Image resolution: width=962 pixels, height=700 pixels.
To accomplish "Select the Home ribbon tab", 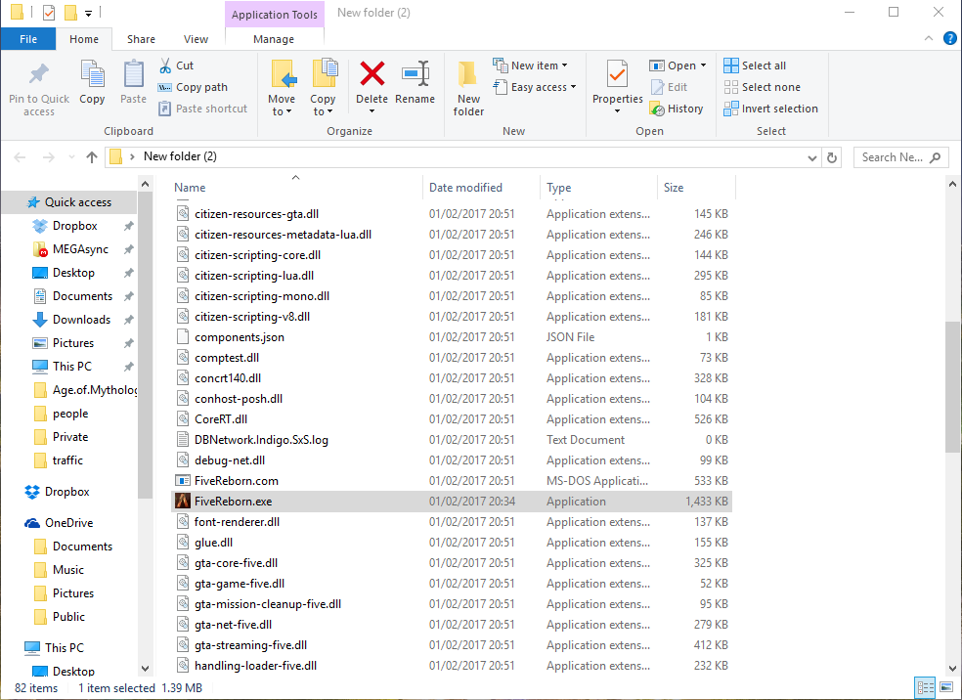I will click(x=84, y=39).
